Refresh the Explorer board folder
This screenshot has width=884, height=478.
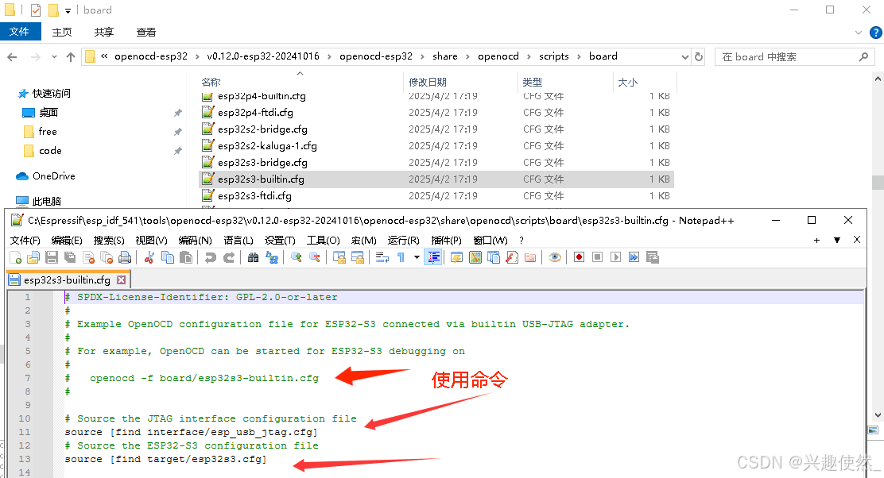(699, 57)
